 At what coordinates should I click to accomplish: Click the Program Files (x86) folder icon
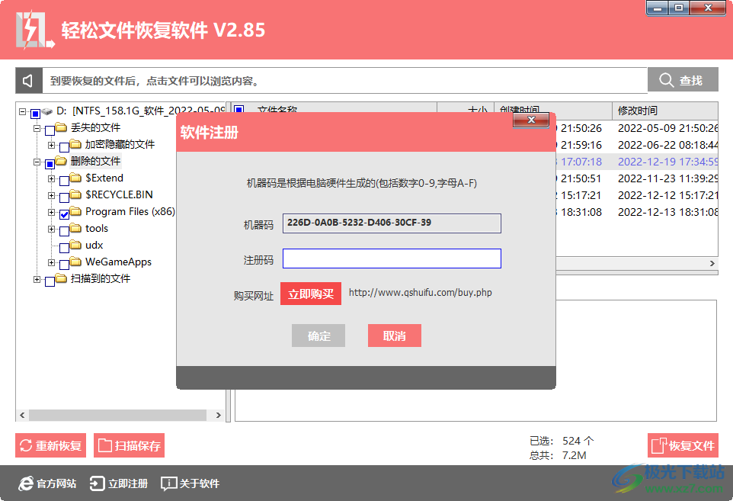coord(75,211)
